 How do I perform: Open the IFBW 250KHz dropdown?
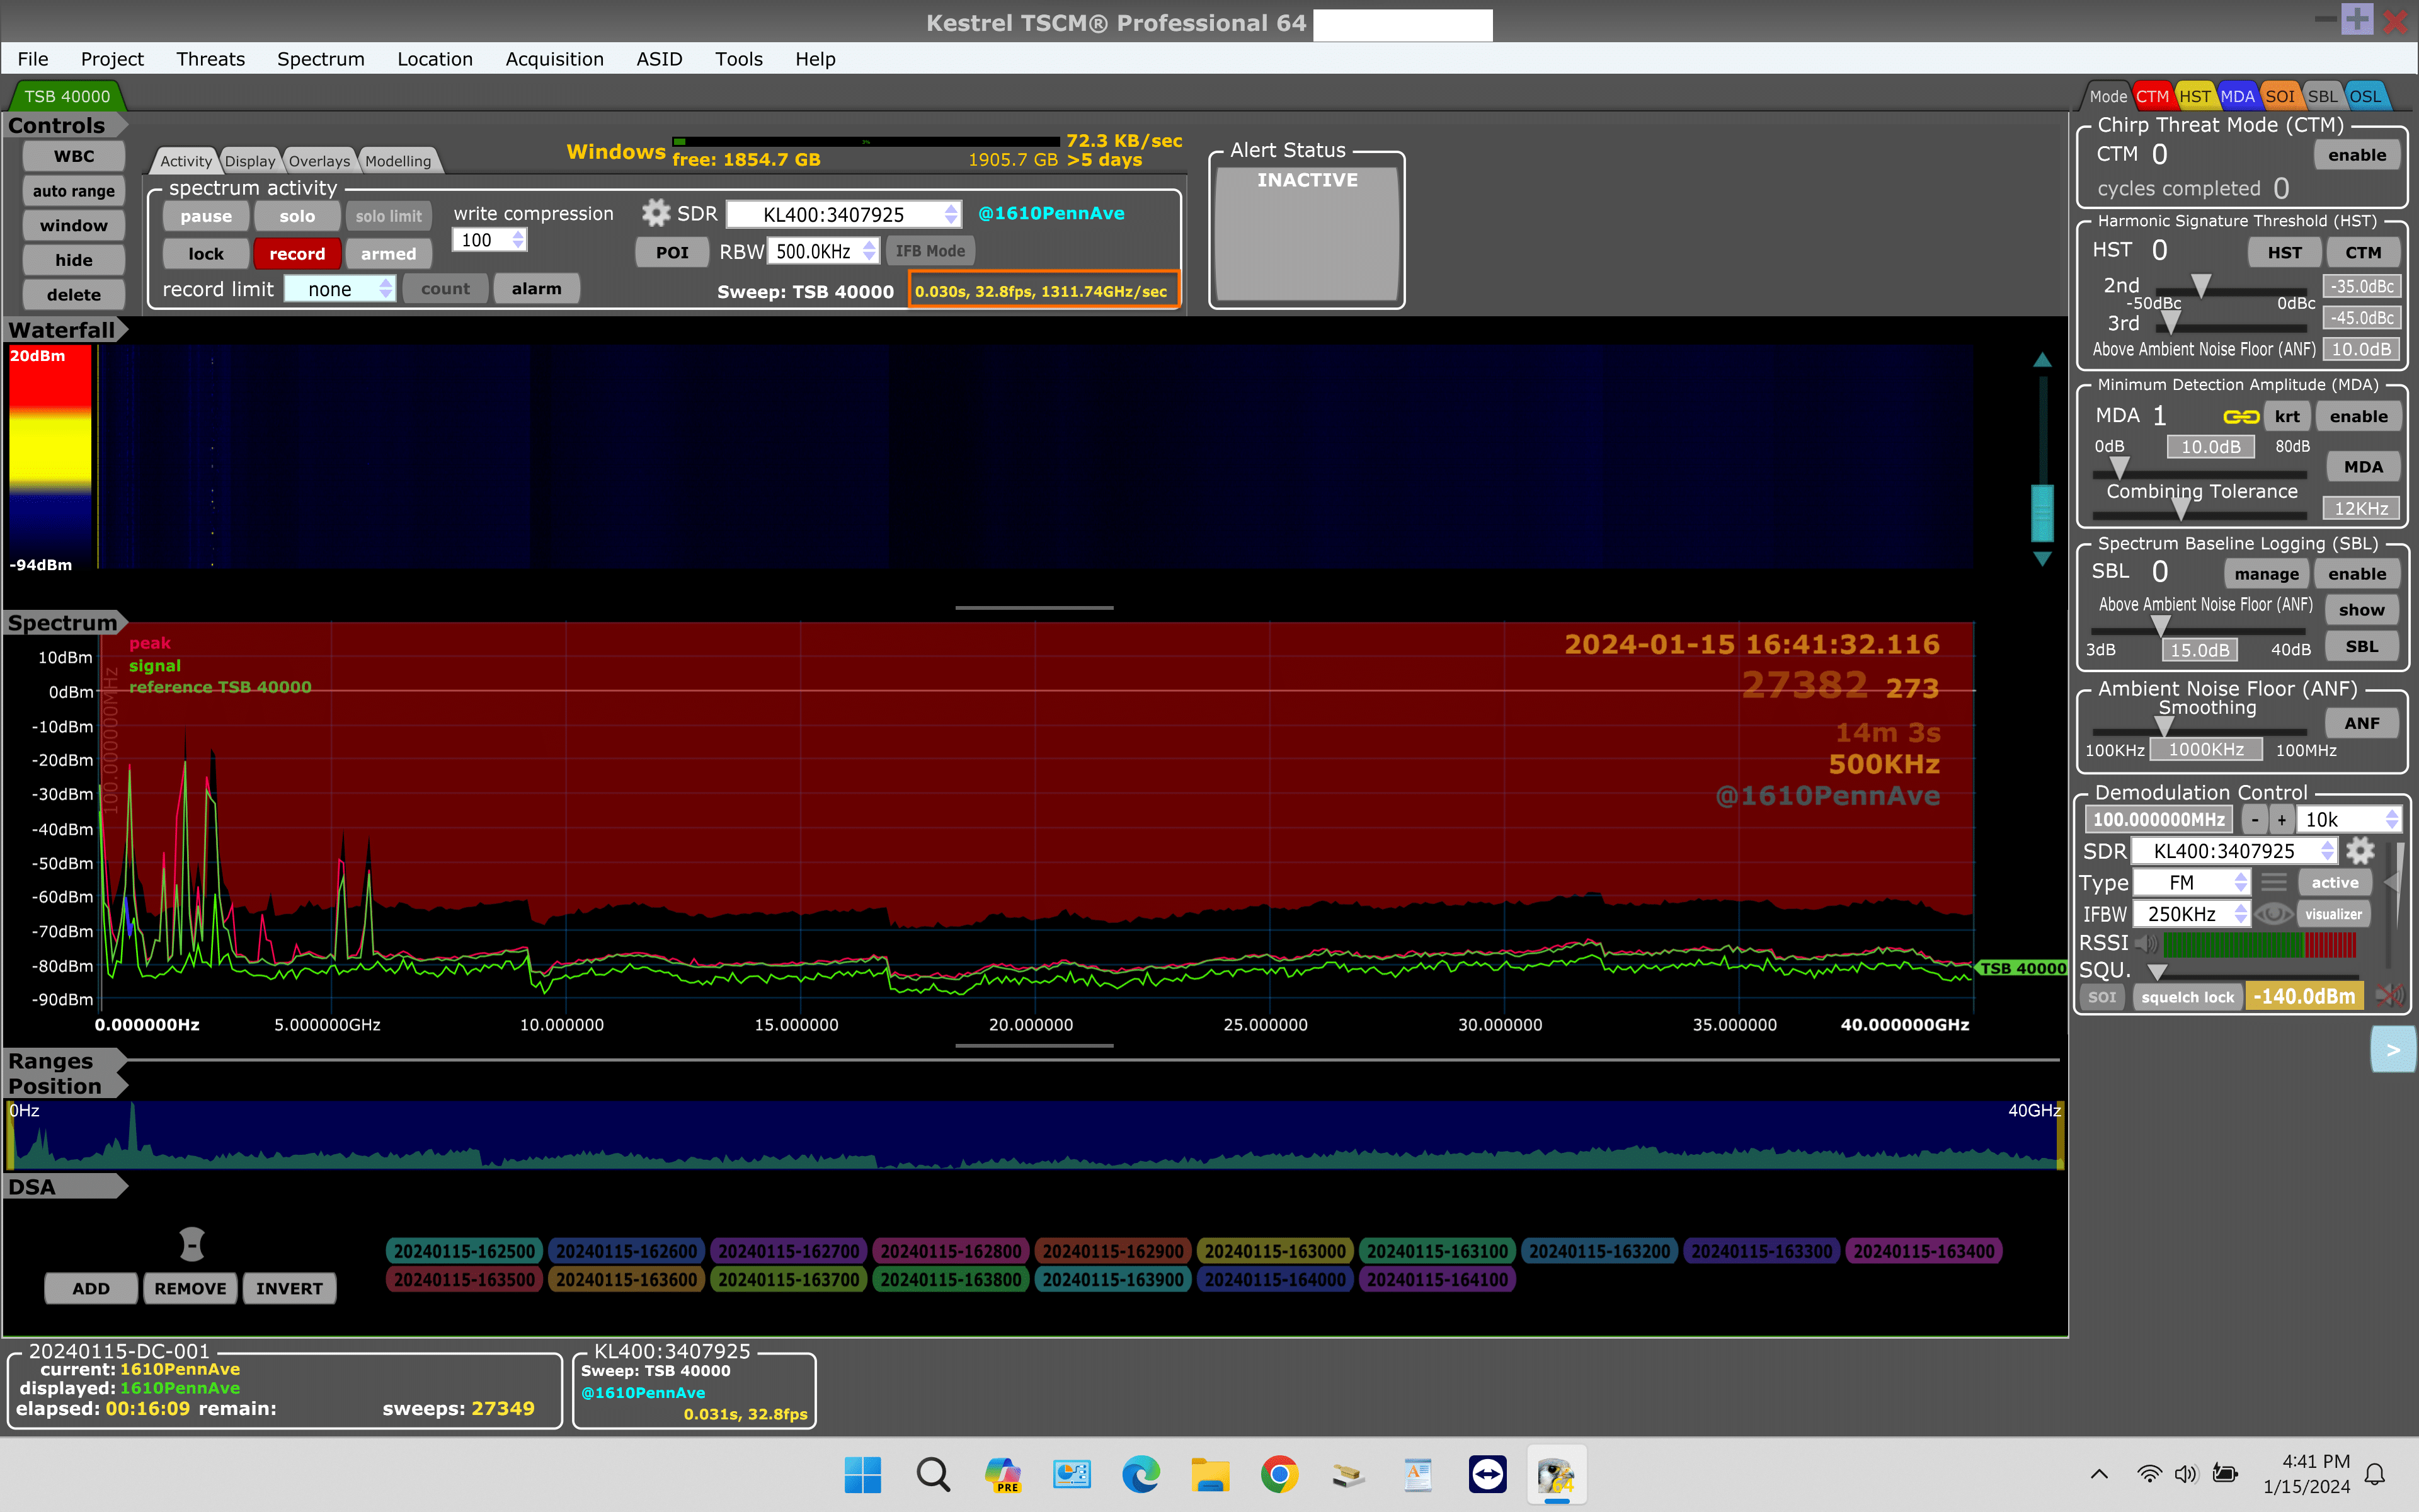point(2192,914)
